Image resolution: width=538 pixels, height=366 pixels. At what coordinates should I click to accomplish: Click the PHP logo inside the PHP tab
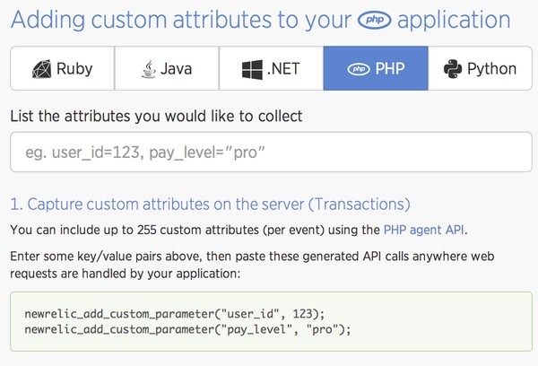[x=359, y=69]
